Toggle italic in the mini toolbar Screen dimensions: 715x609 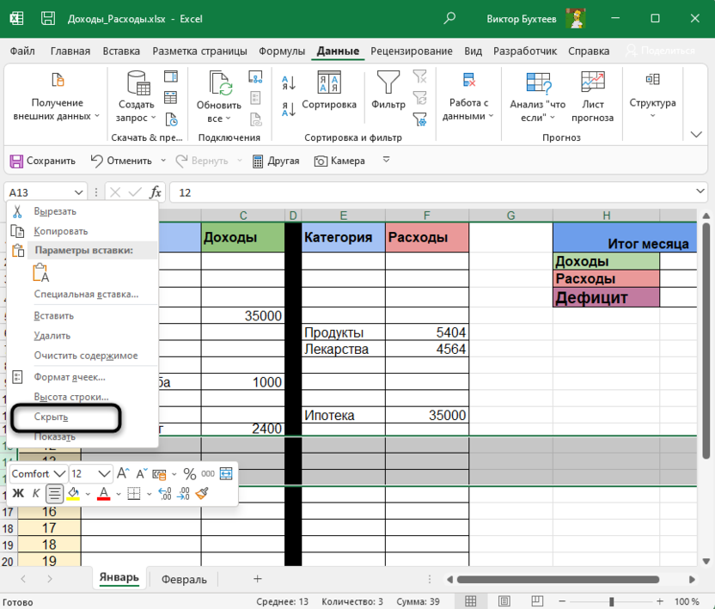35,493
